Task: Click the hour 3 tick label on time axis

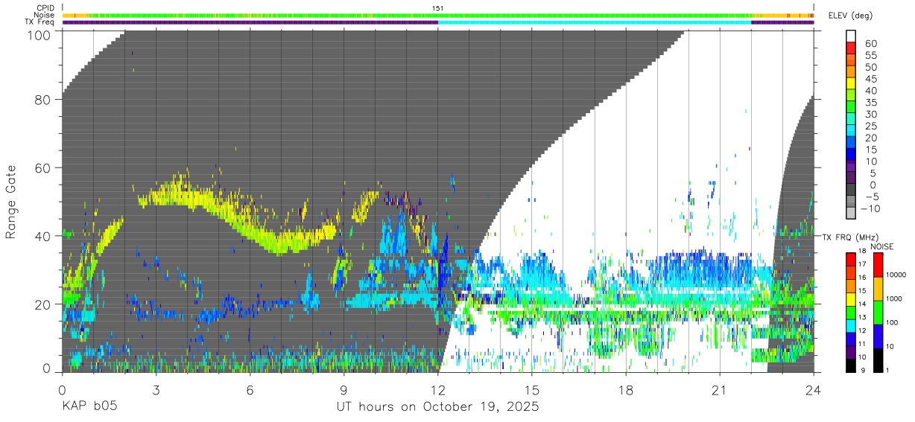Action: [x=156, y=390]
